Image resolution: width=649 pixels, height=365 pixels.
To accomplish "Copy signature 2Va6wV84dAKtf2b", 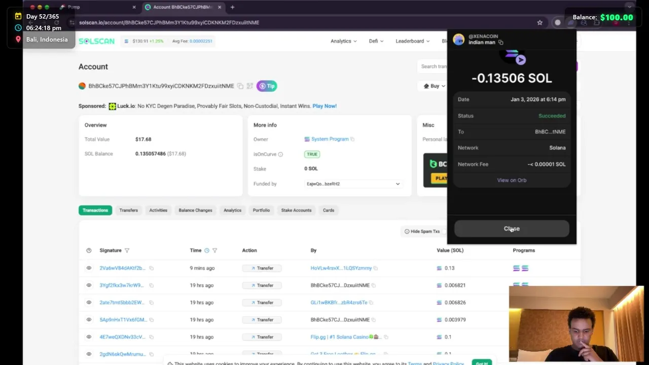I will 151,268.
